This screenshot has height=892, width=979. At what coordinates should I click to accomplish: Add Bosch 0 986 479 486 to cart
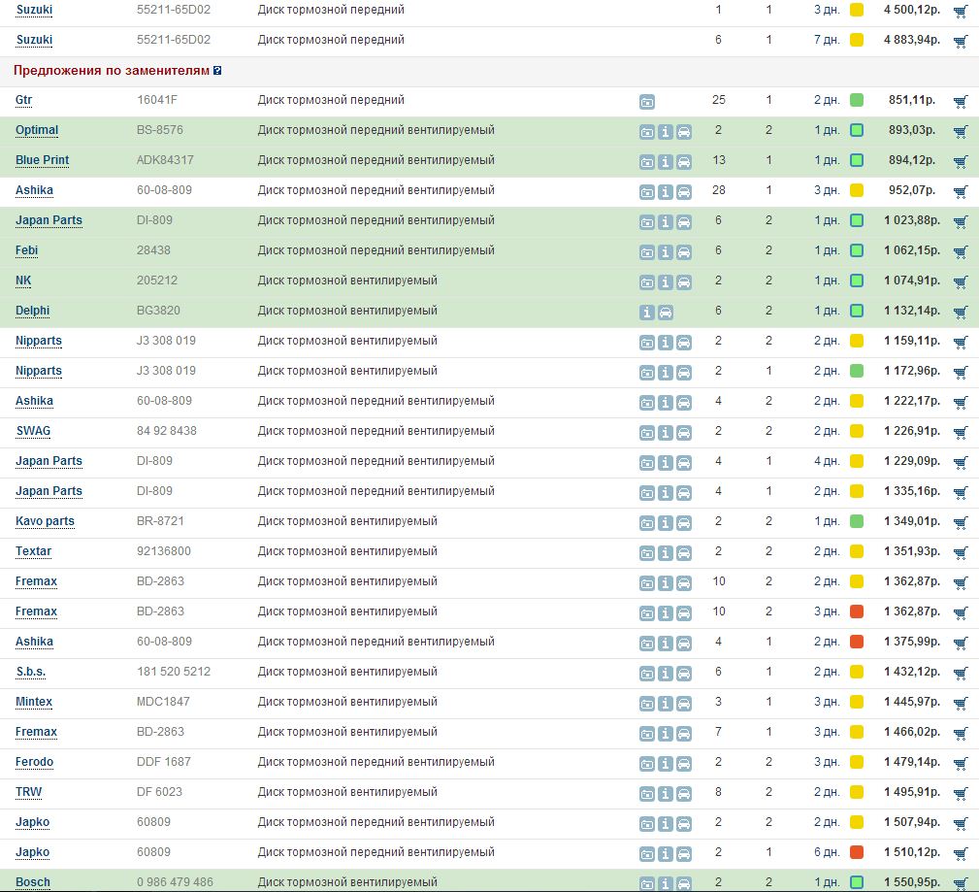(x=961, y=883)
